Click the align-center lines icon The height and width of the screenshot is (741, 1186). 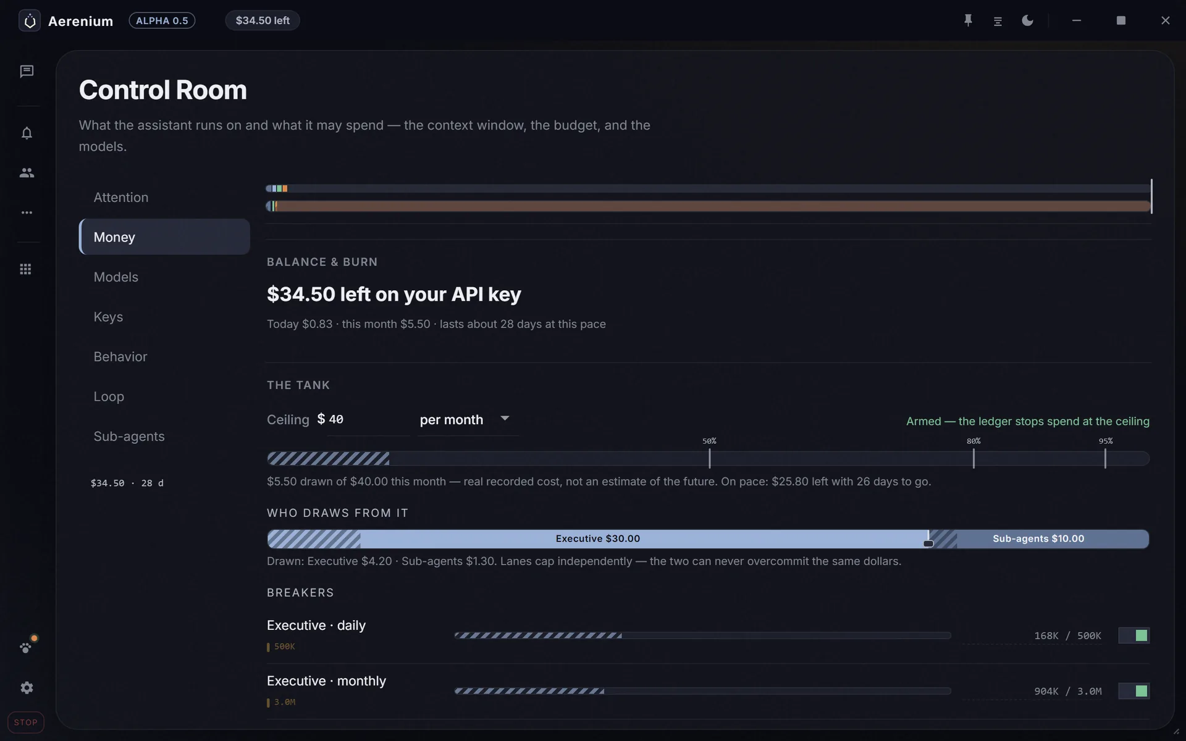click(998, 21)
